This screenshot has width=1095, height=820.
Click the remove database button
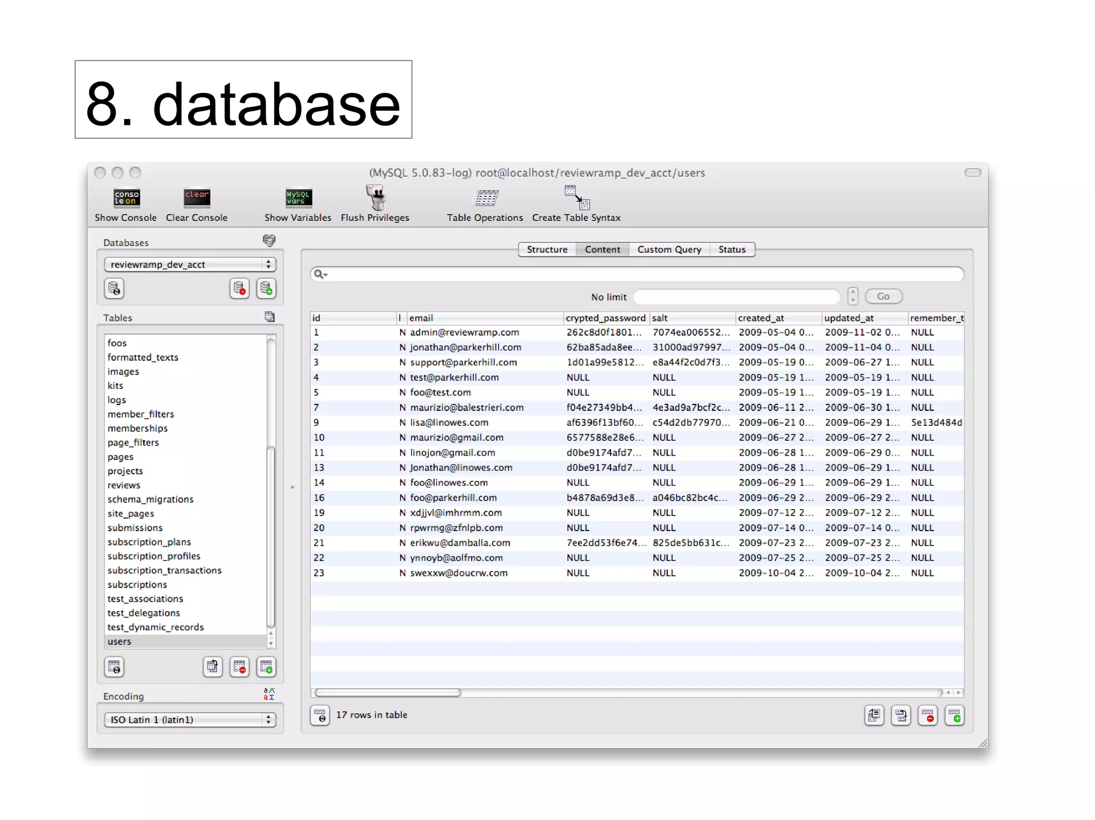click(240, 288)
